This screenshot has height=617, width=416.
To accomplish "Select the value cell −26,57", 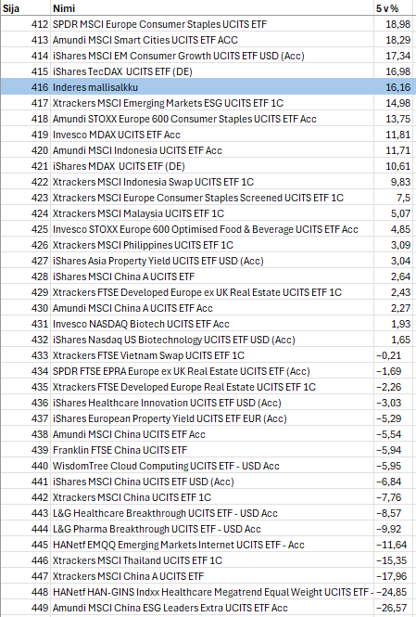I will coord(393,608).
